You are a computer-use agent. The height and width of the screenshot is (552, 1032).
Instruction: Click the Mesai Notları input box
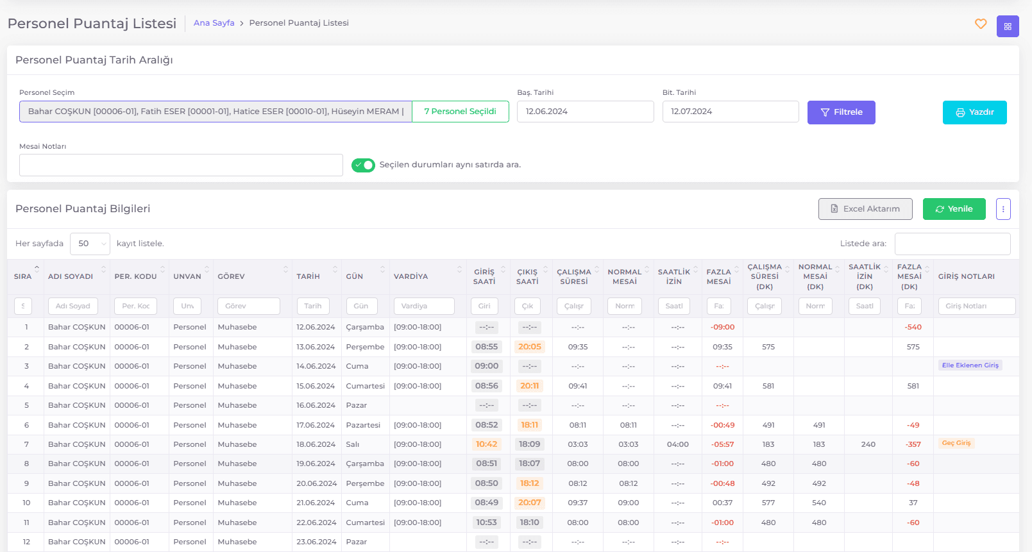click(181, 165)
